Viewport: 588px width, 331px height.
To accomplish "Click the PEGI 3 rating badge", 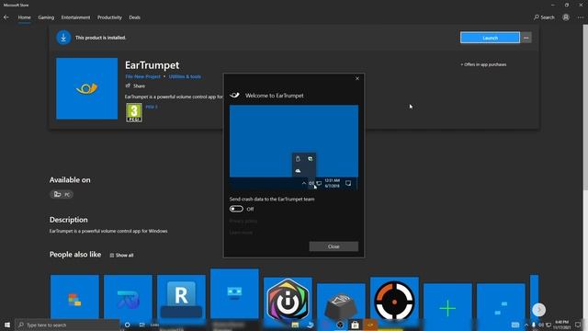I will tap(134, 112).
